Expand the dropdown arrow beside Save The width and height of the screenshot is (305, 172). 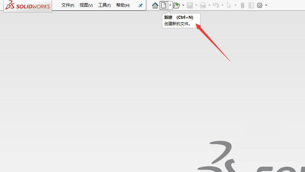(196, 5)
